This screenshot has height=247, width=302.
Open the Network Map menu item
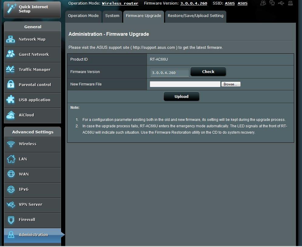(32, 39)
